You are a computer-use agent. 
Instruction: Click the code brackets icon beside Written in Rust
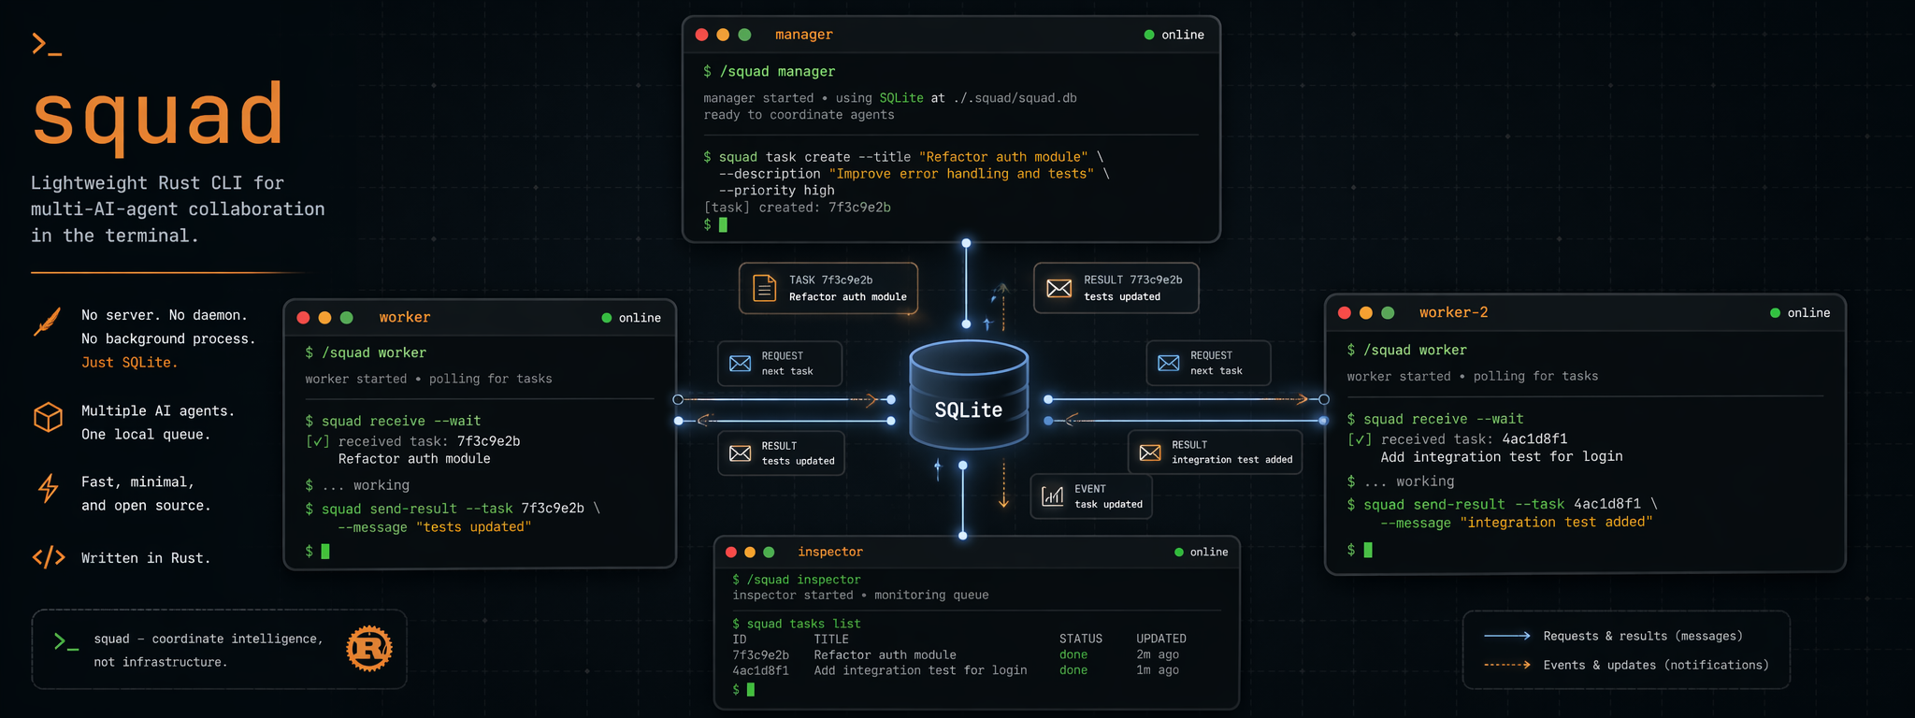click(49, 558)
